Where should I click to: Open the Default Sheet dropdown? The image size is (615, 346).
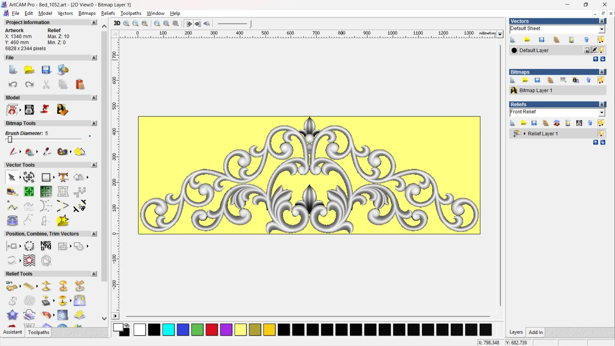click(602, 29)
